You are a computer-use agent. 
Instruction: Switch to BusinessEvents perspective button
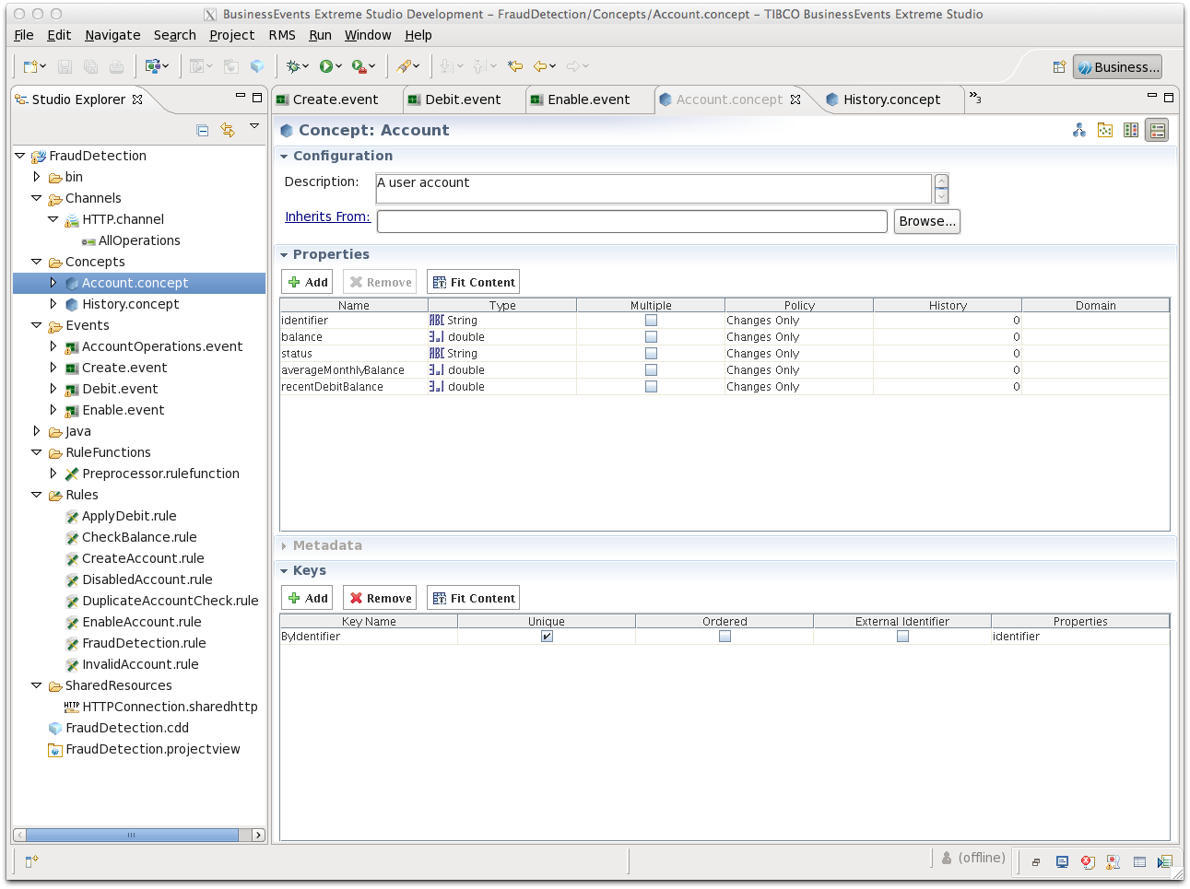1117,67
